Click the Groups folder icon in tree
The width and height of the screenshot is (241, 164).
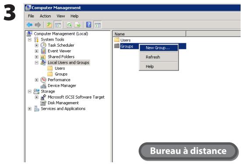(x=50, y=74)
